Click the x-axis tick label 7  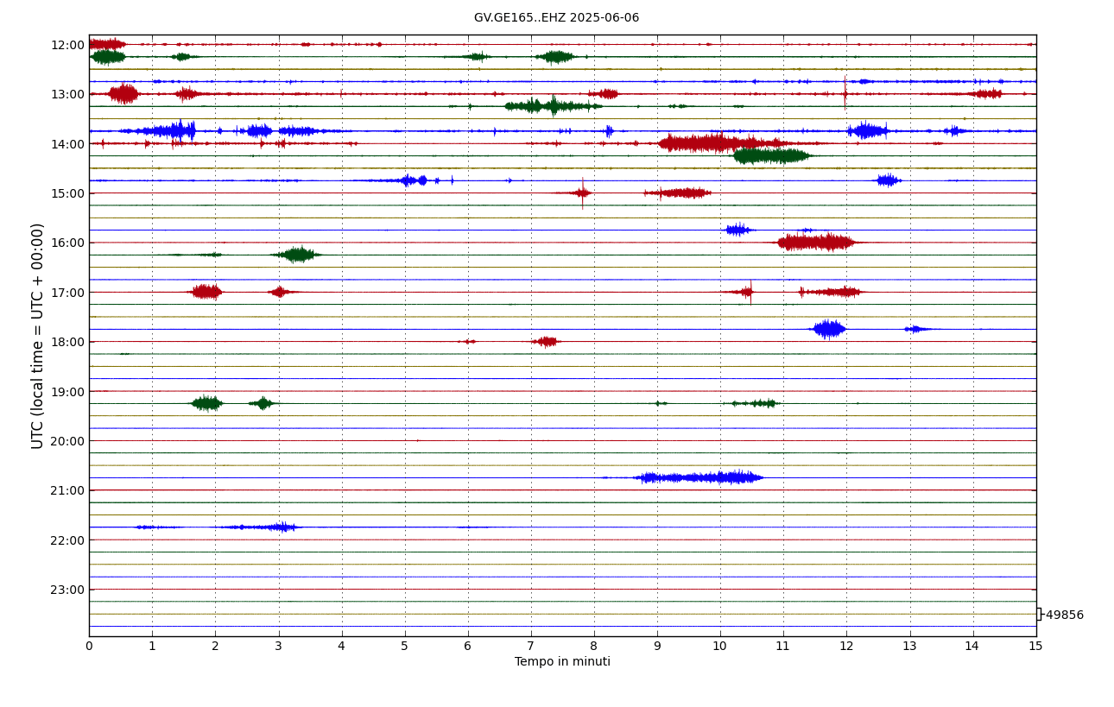(531, 647)
